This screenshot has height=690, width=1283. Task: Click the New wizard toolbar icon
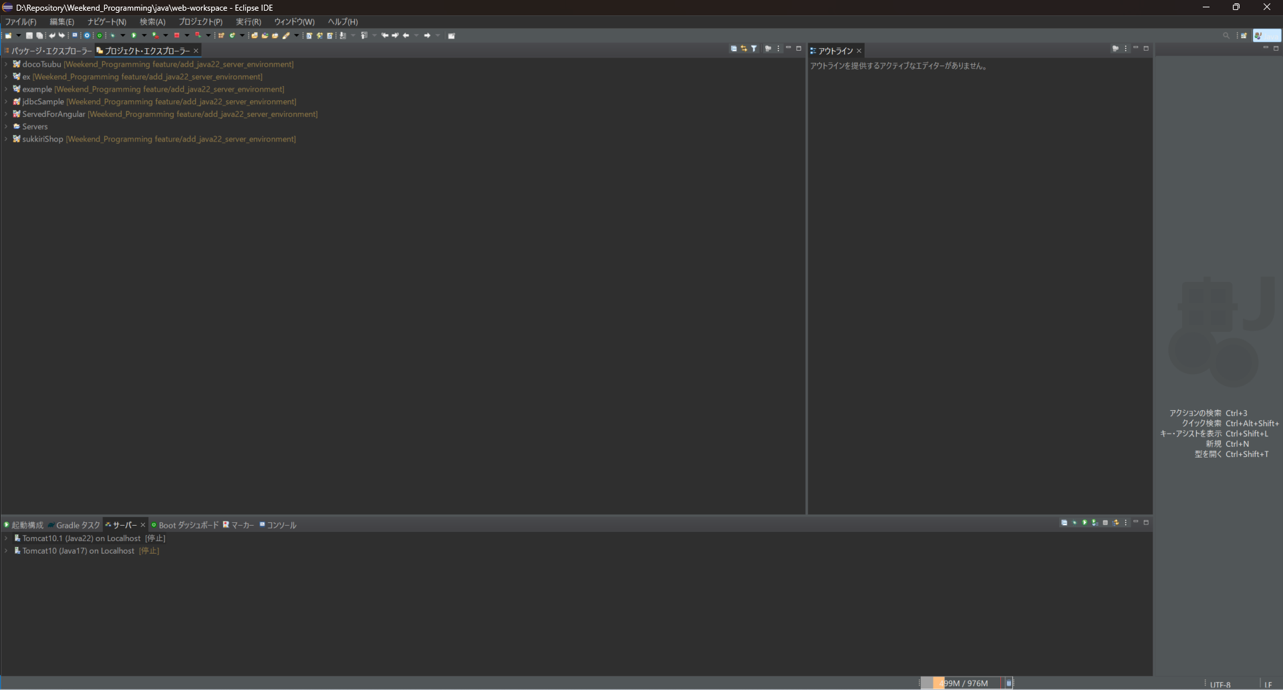pos(9,35)
